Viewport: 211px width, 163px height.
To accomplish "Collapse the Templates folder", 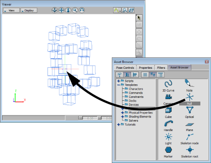I will point(118,85).
